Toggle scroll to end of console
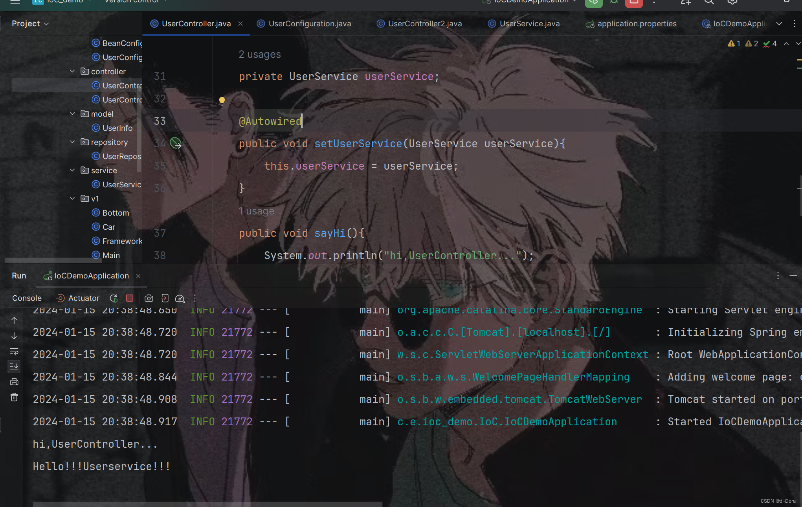Viewport: 802px width, 507px height. pyautogui.click(x=14, y=366)
